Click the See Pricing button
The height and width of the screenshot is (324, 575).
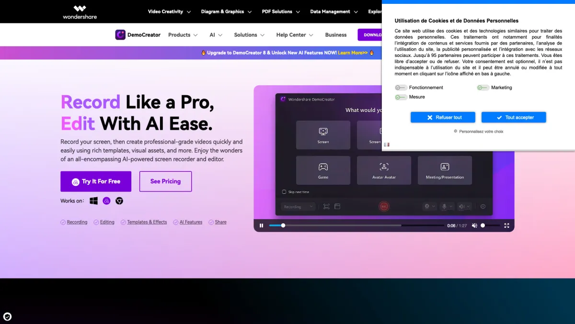pos(165,181)
